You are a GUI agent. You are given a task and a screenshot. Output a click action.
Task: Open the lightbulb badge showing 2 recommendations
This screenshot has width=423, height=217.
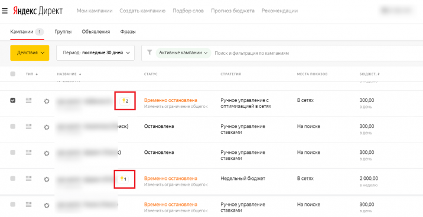(125, 101)
